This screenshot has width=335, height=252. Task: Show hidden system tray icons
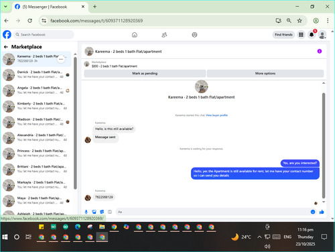pyautogui.click(x=259, y=237)
